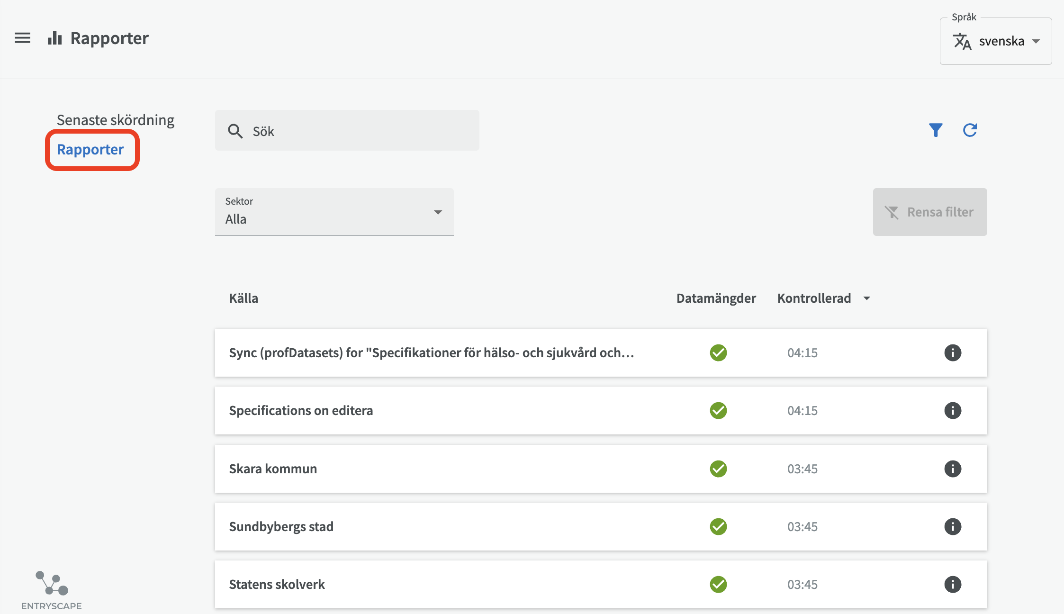The height and width of the screenshot is (614, 1064).
Task: Sort by Kontrollerad column arrow
Action: tap(866, 298)
